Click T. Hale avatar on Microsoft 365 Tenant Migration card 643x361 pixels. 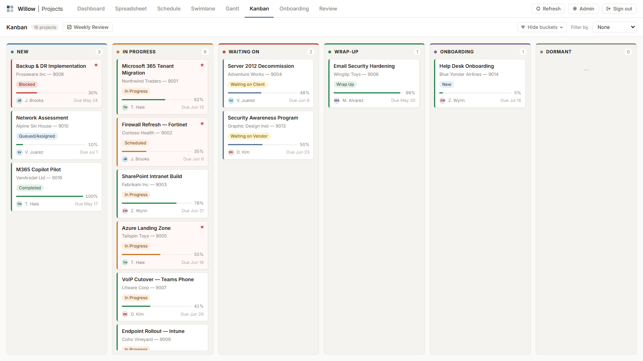click(x=125, y=107)
